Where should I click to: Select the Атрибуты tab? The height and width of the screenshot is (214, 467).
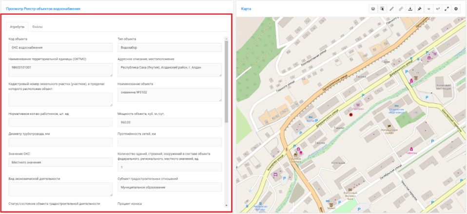pos(17,27)
